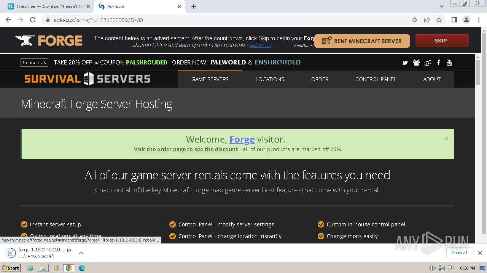Viewport: 487px width, 273px height.
Task: Open media player taskbar icon
Action: 56,268
